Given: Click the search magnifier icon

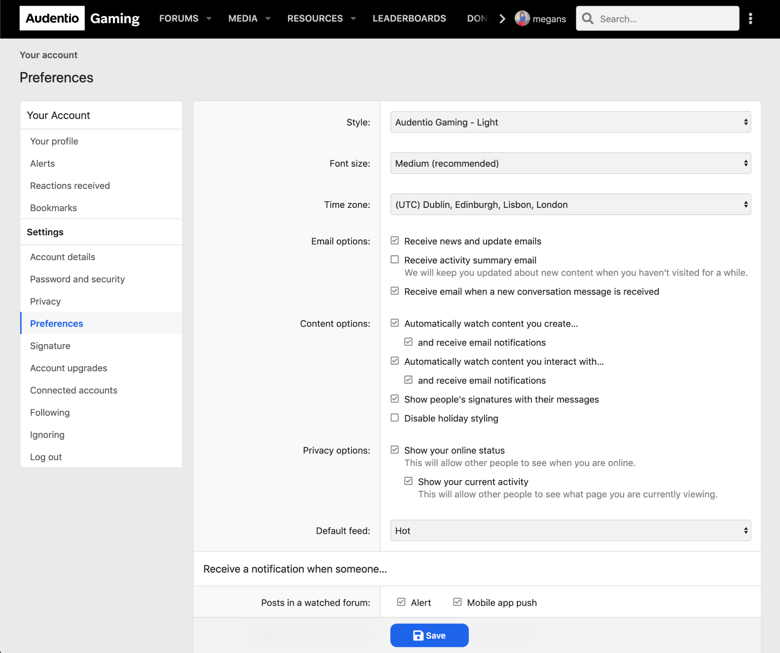Looking at the screenshot, I should pos(588,19).
